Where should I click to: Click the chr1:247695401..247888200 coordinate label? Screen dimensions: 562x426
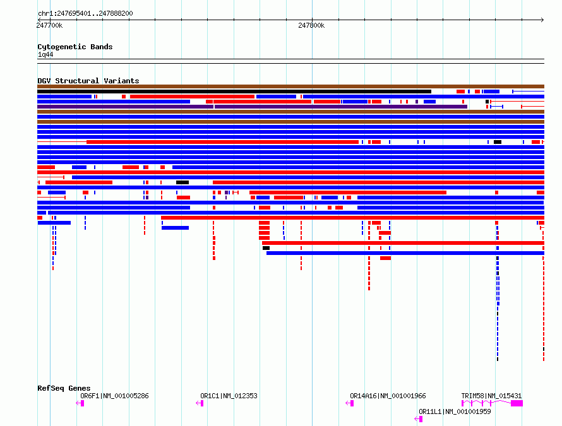(85, 14)
